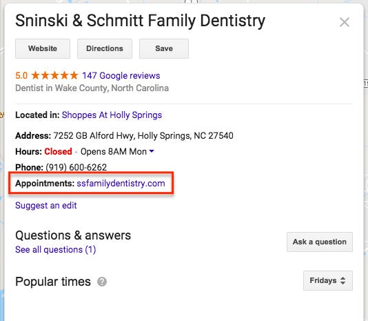Get Directions to the dentist

coord(105,48)
